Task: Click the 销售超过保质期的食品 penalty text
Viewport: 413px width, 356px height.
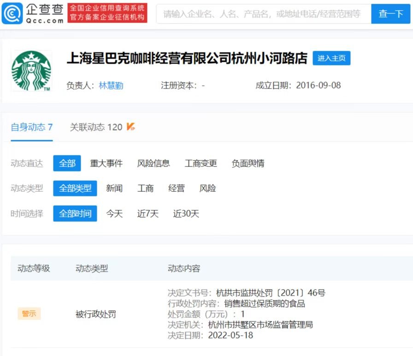Action: [265, 303]
